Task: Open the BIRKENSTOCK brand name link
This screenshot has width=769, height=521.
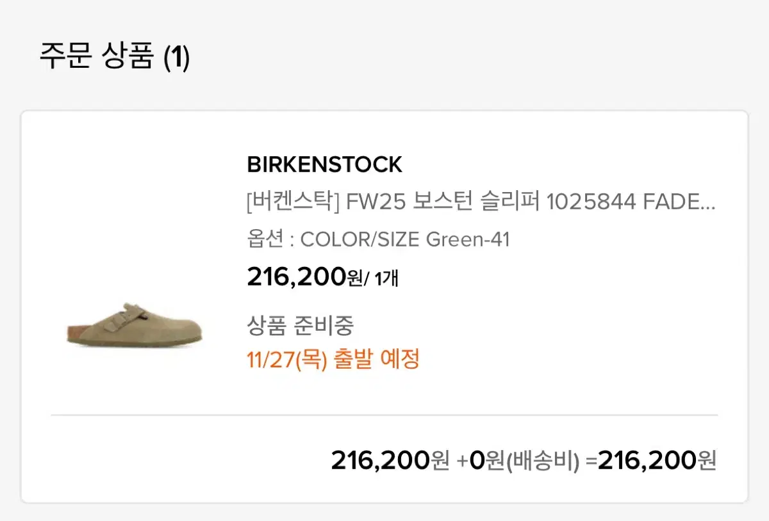Action: click(324, 165)
